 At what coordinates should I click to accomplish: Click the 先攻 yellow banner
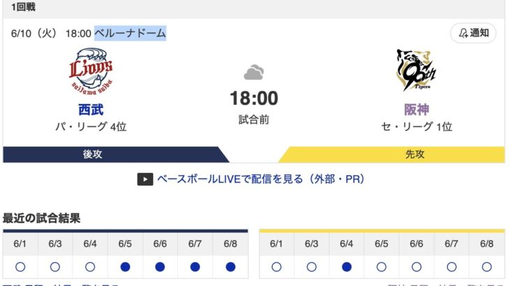tap(392, 154)
